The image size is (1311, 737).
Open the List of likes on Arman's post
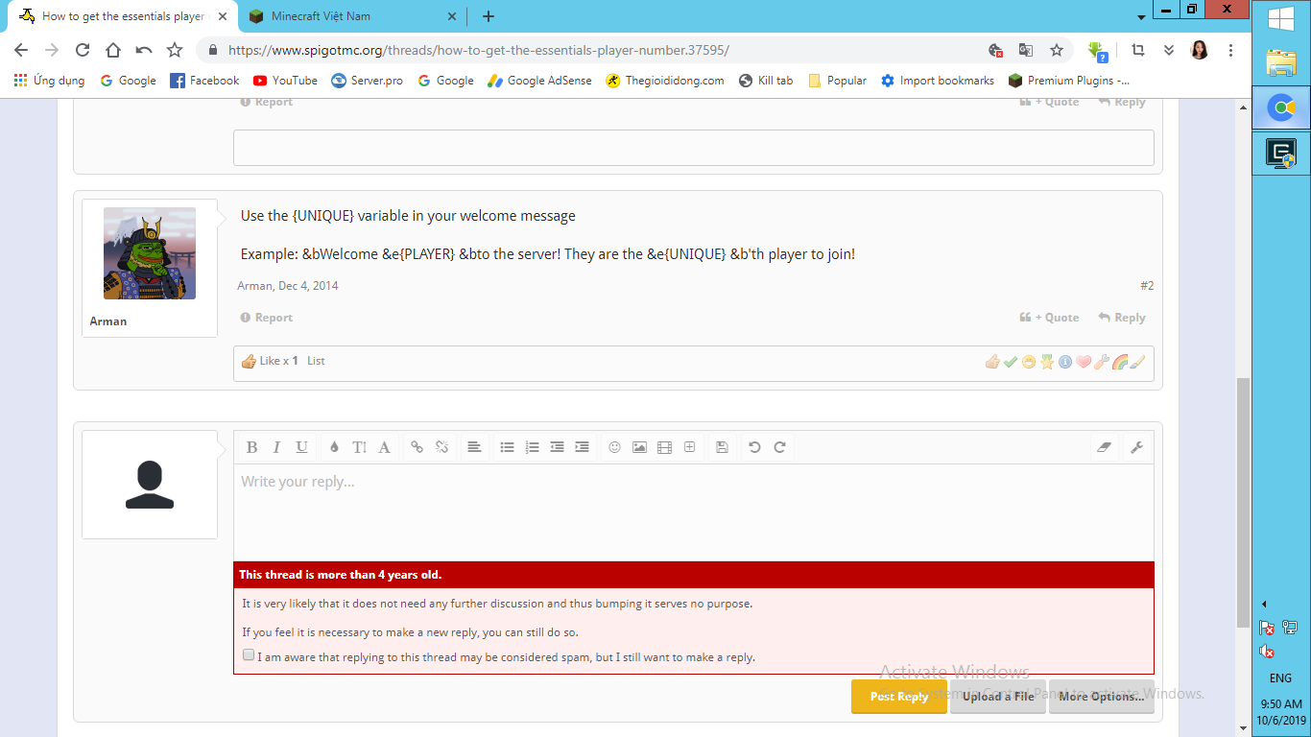(x=316, y=361)
